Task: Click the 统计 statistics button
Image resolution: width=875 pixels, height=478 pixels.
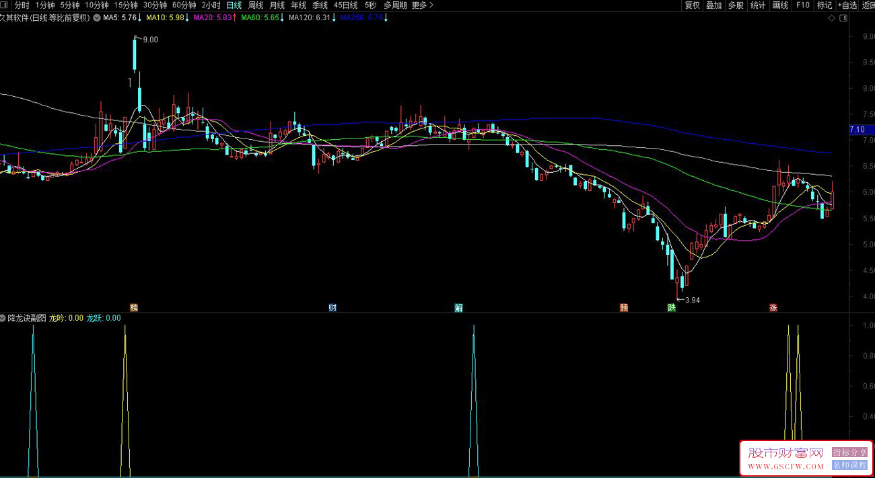Action: point(758,5)
